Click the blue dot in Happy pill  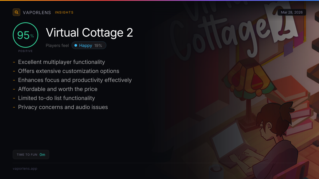(x=76, y=45)
